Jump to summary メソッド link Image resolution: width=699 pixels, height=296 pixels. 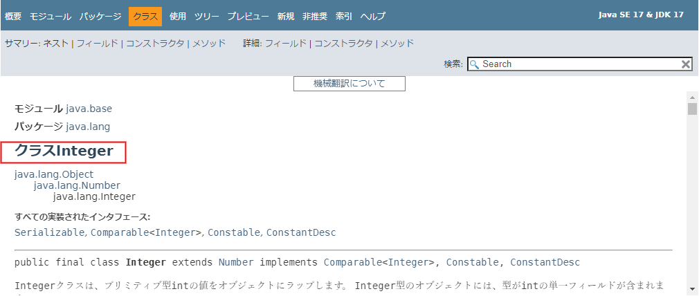[209, 44]
